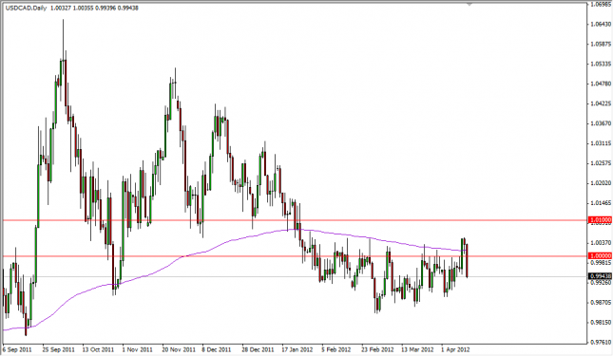
Task: Click the 1.02020 price axis label
Action: point(601,182)
